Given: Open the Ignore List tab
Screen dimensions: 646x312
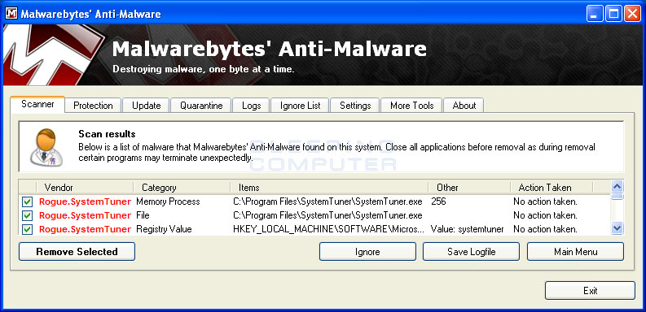Looking at the screenshot, I should [x=300, y=106].
